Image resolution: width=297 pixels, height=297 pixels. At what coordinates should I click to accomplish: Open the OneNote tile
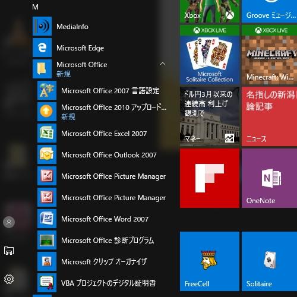pos(269,178)
